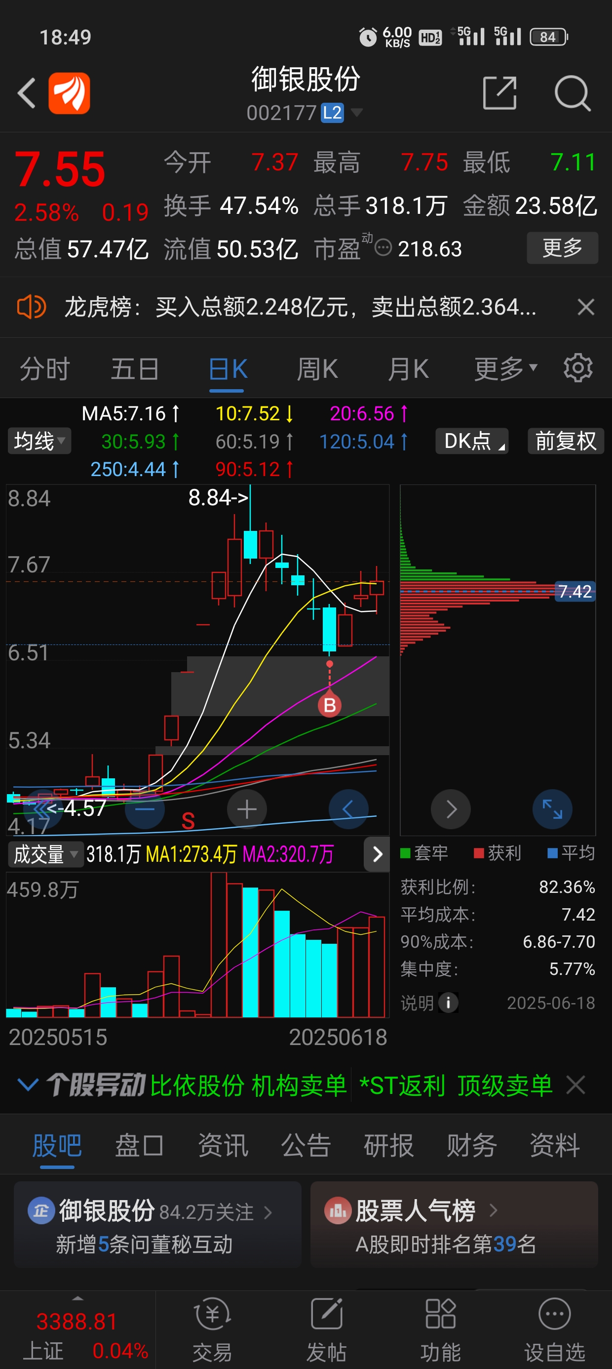Tap the double-left rewind chart button
This screenshot has height=1369, width=612.
(43, 809)
